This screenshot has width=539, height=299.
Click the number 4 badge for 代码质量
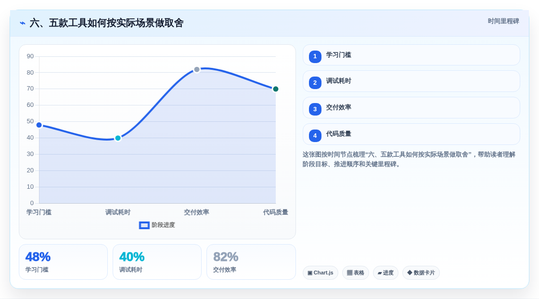tap(315, 136)
